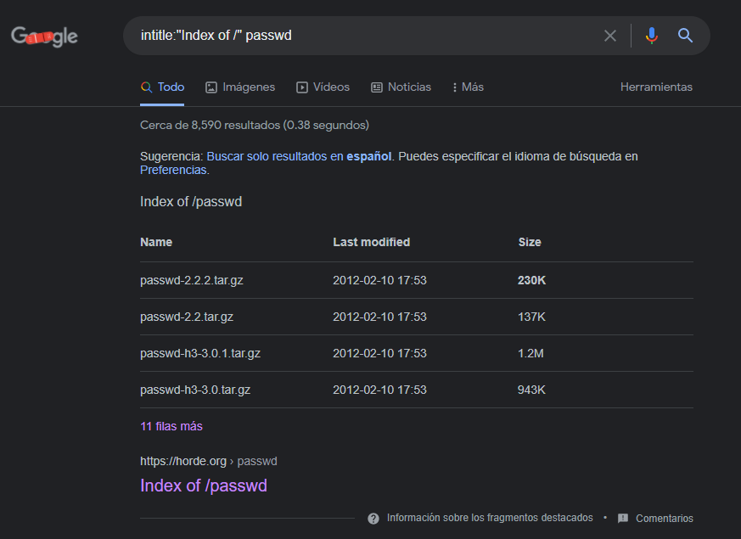Open the Index of /passwd result link

(x=204, y=485)
